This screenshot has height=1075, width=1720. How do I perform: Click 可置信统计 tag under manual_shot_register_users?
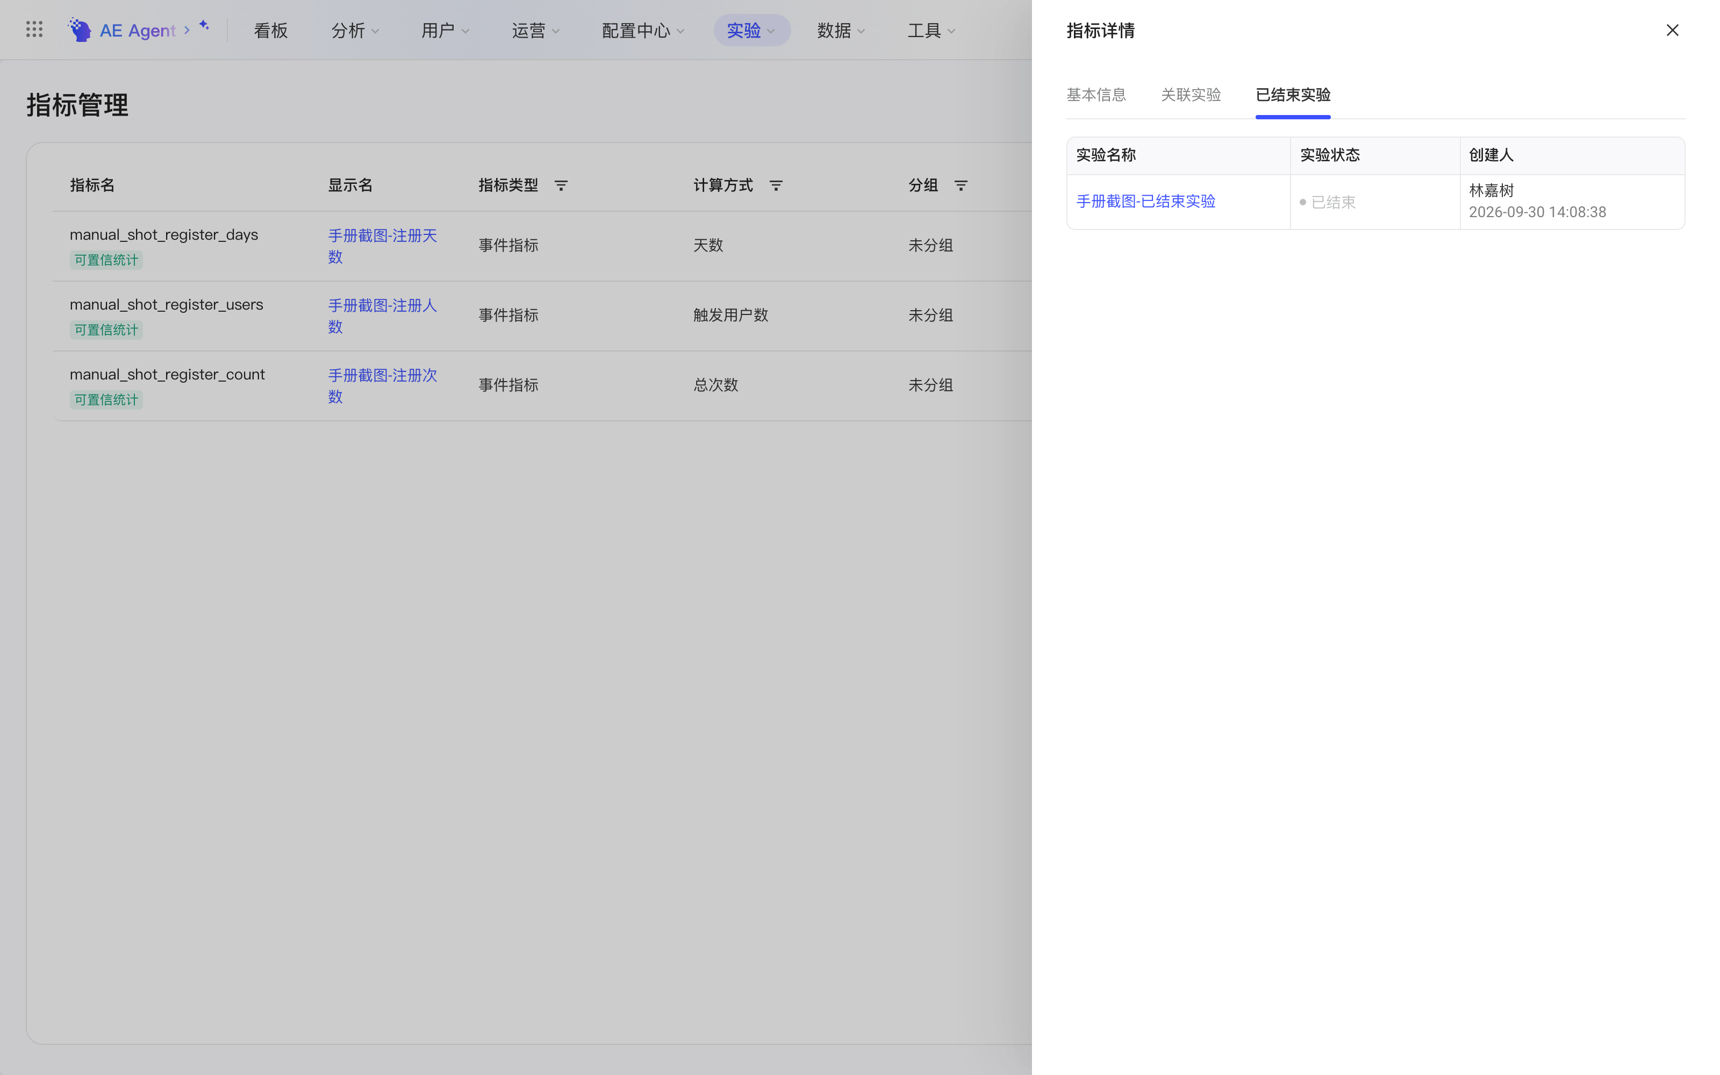tap(106, 330)
